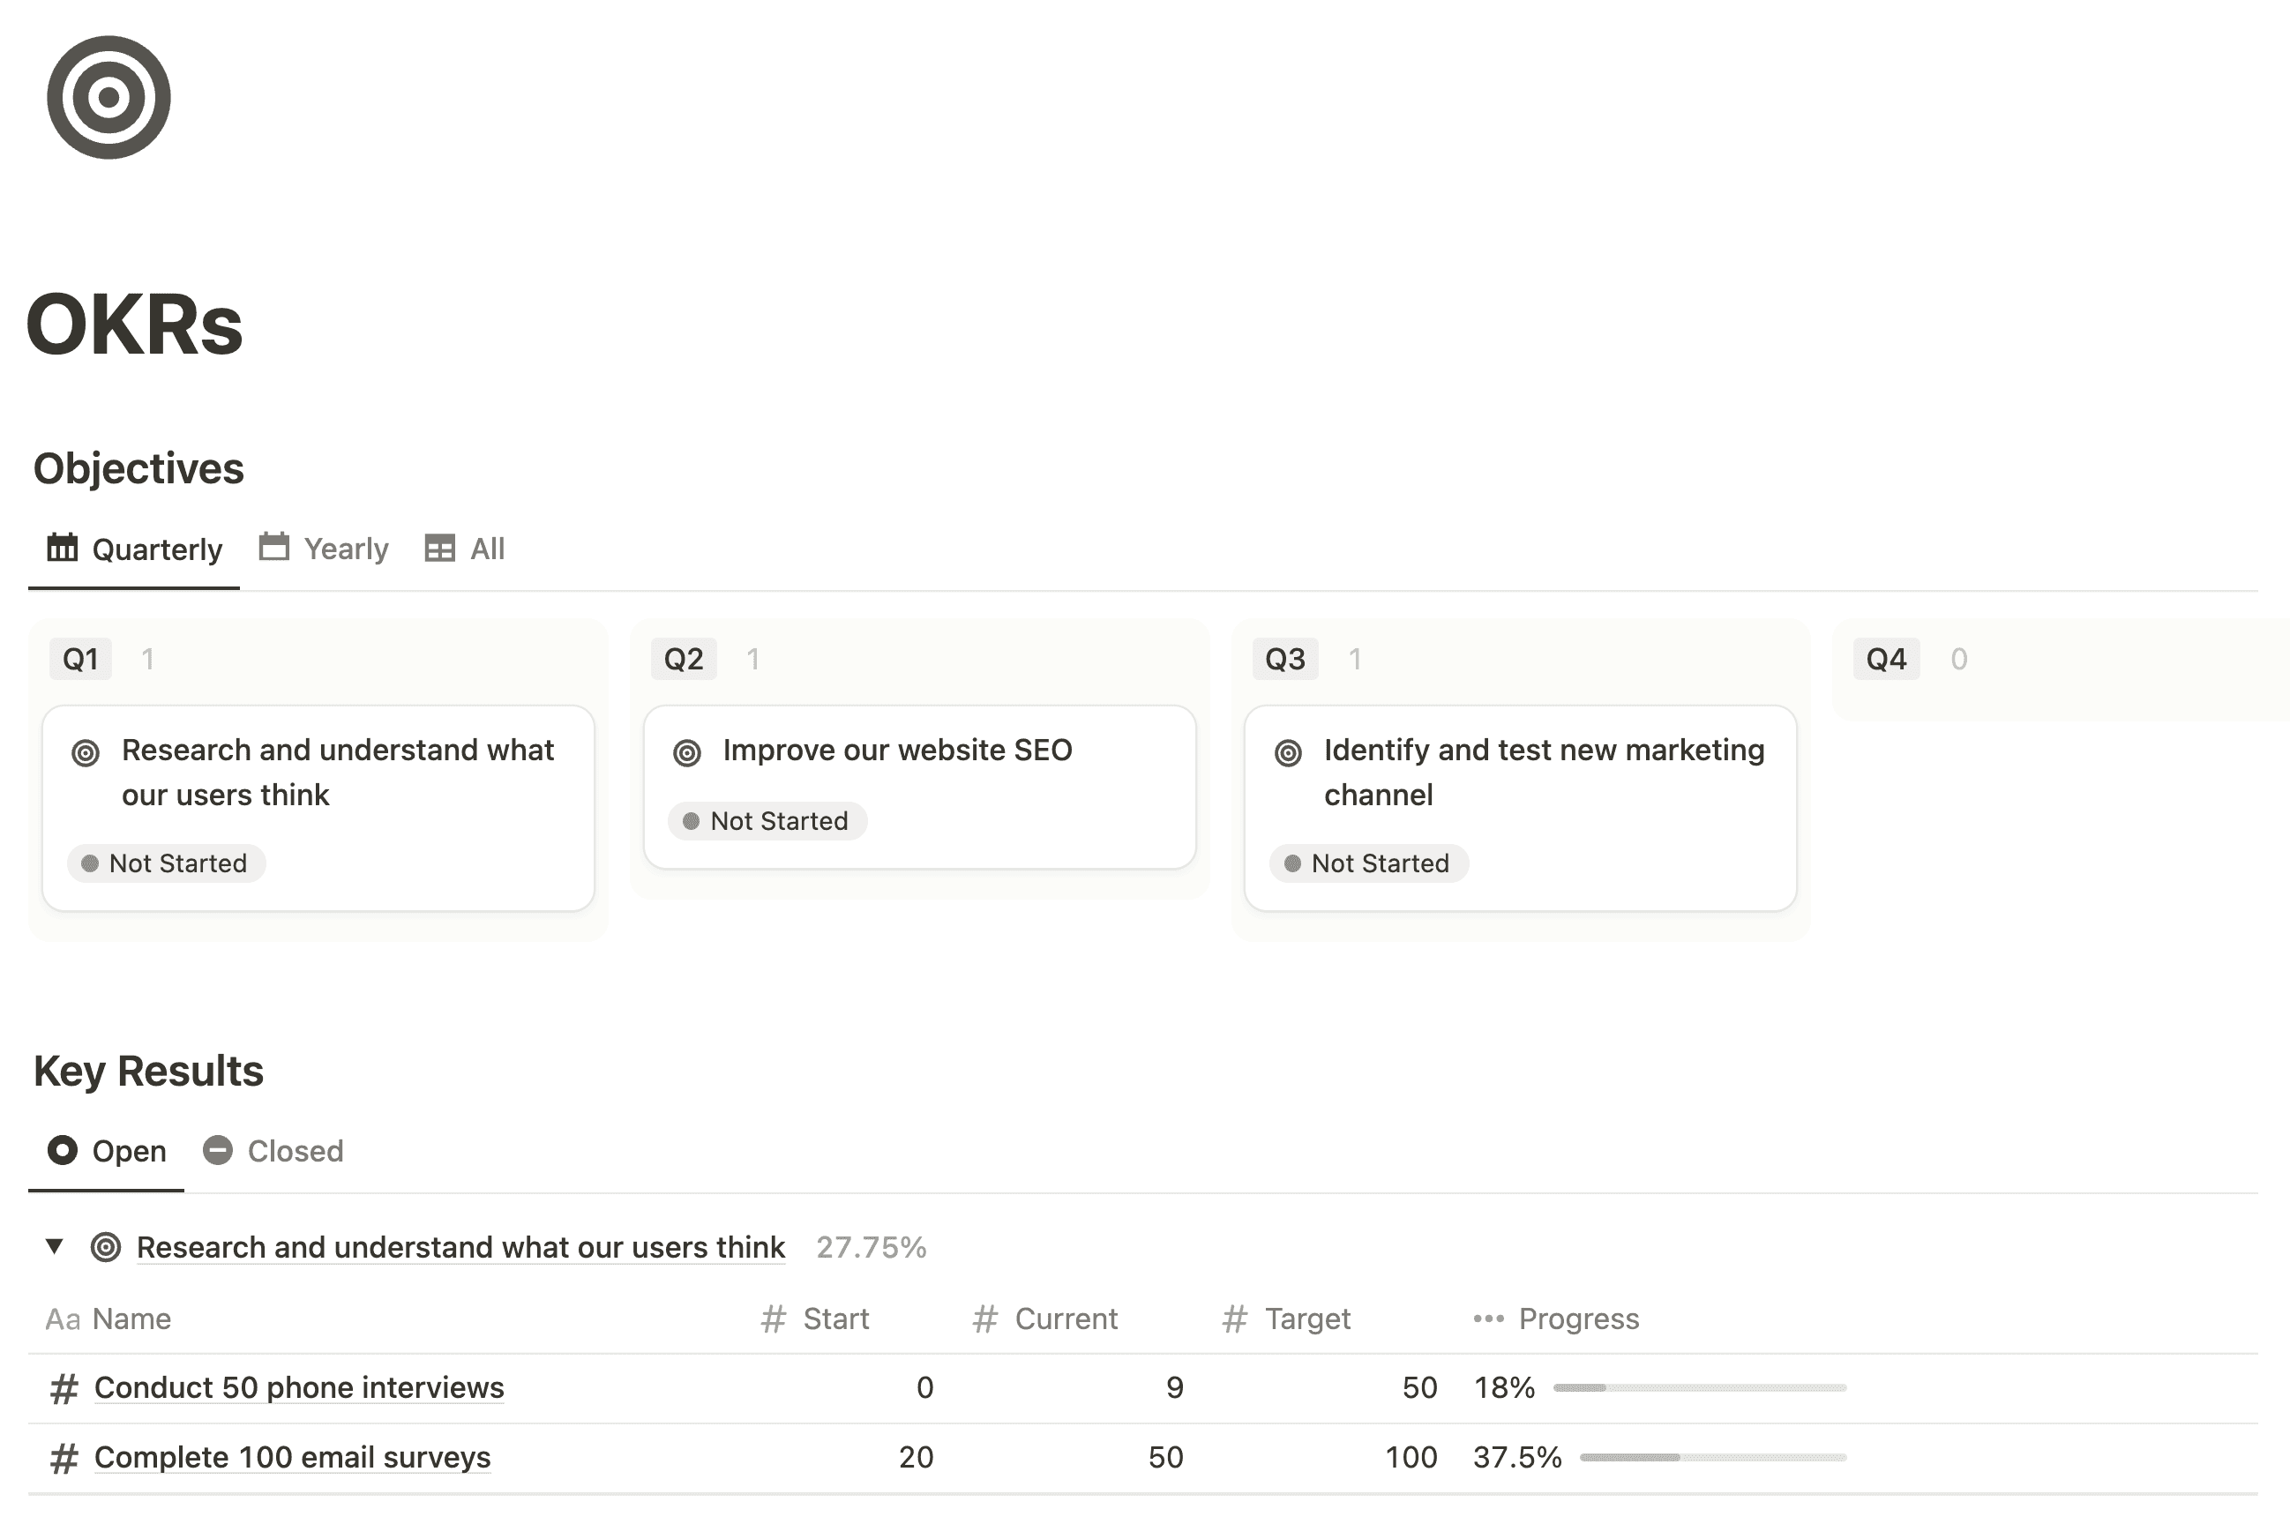Screen dimensions: 2290x1524
Task: Click the objective target icon on Q2 card
Action: click(x=687, y=750)
